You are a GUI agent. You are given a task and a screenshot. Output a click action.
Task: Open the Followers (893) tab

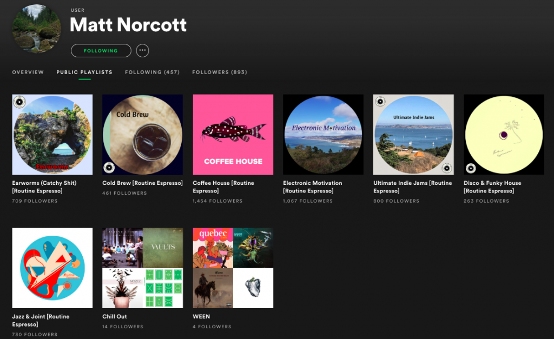coord(220,72)
